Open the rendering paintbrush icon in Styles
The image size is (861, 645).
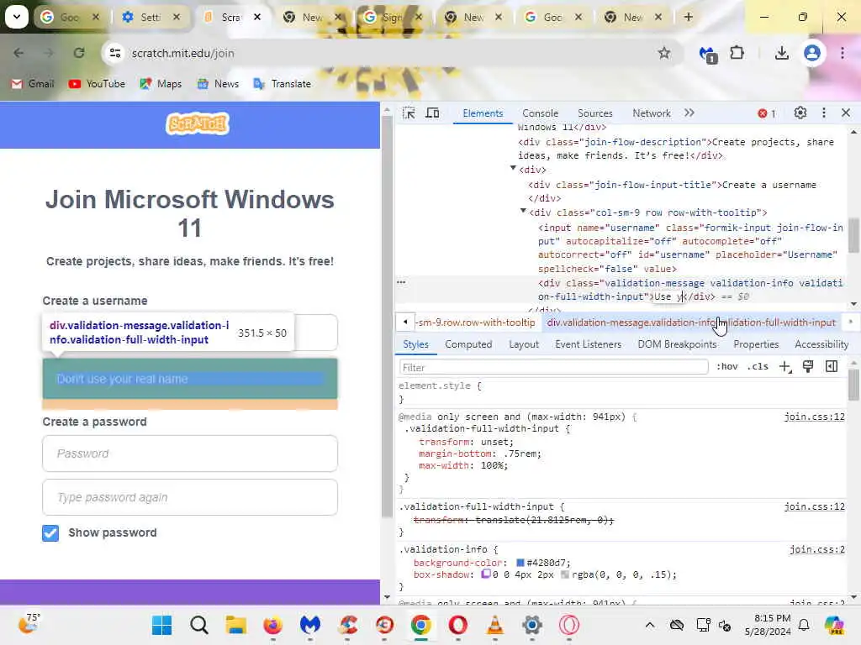click(808, 367)
